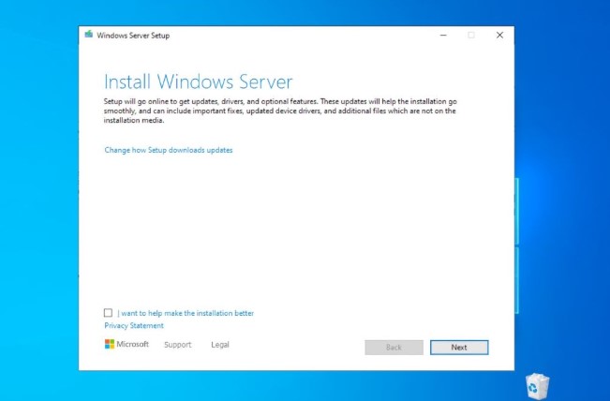This screenshot has width=610, height=401.
Task: Open the Recycle Bin on the desktop
Action: (x=537, y=387)
